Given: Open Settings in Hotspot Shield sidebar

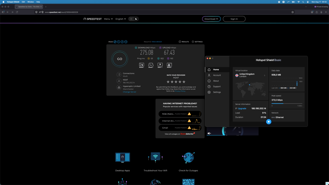Looking at the screenshot, I should pyautogui.click(x=217, y=92).
